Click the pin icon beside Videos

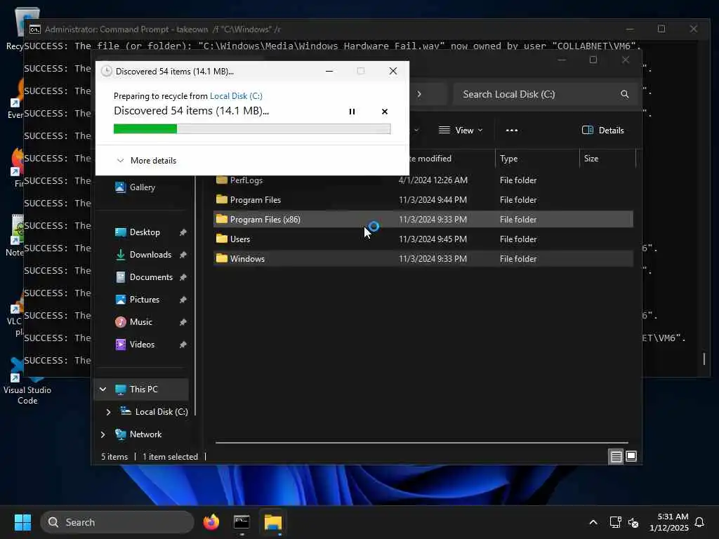point(183,345)
